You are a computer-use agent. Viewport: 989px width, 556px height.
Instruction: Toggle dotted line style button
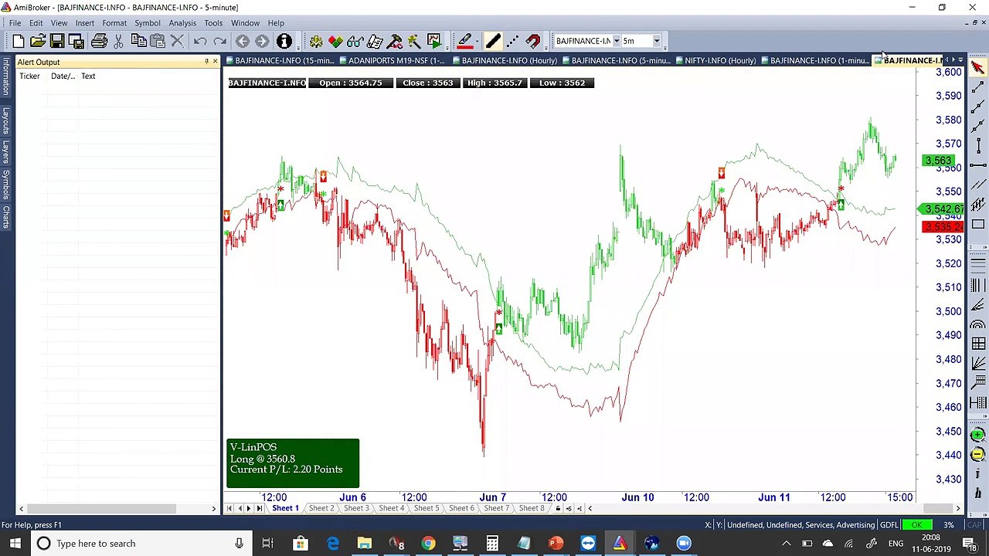(x=513, y=41)
